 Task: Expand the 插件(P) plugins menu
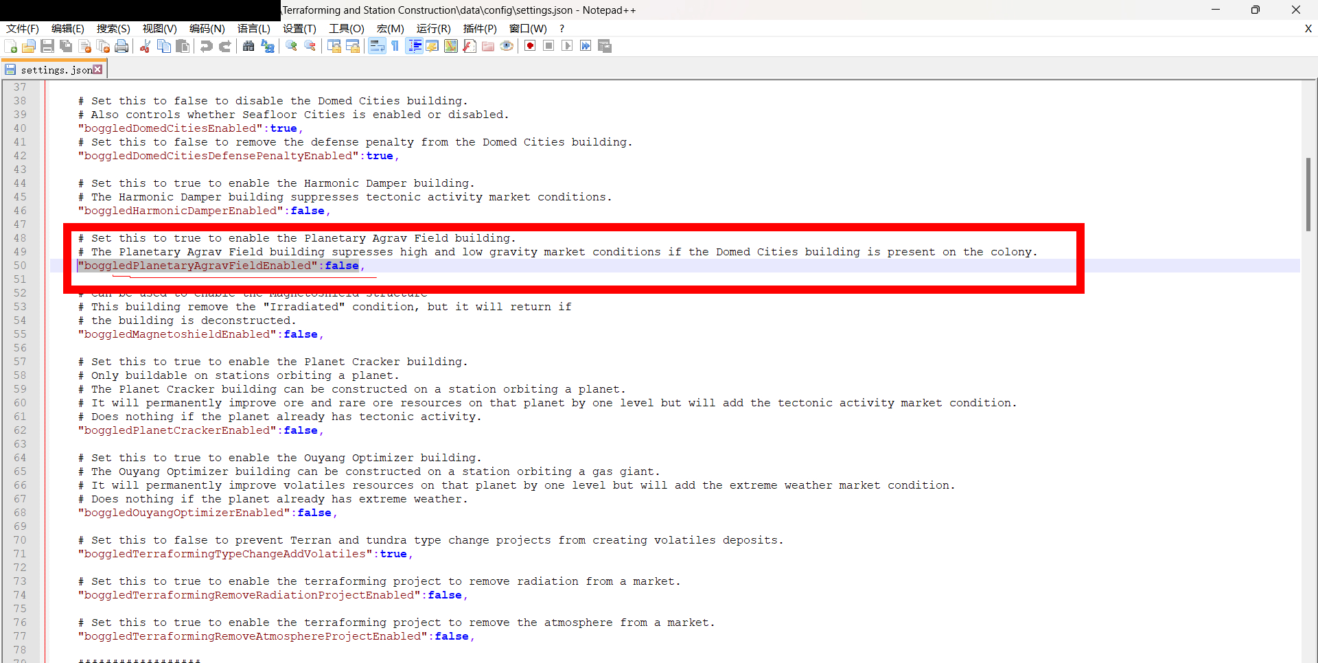pos(480,28)
